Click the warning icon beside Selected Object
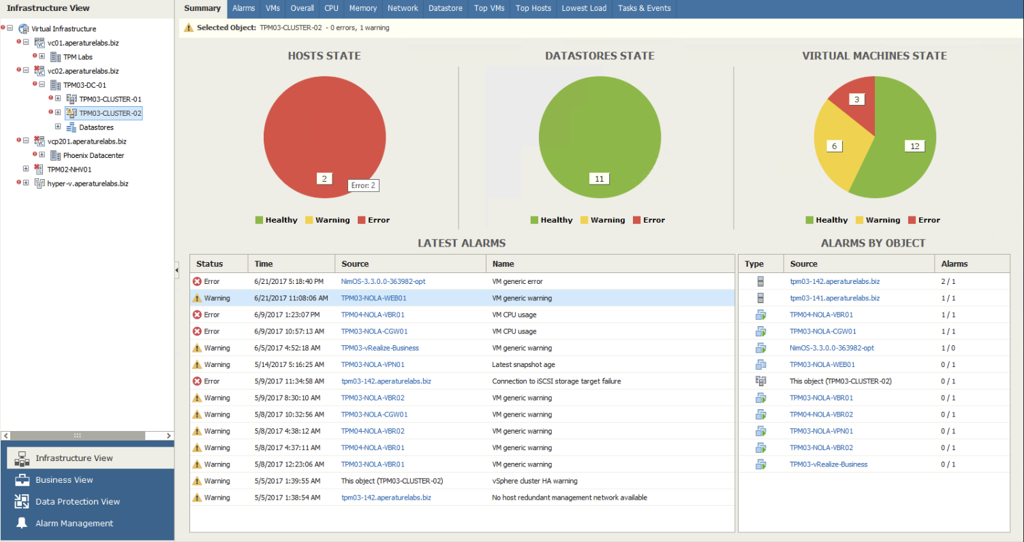 click(x=189, y=28)
